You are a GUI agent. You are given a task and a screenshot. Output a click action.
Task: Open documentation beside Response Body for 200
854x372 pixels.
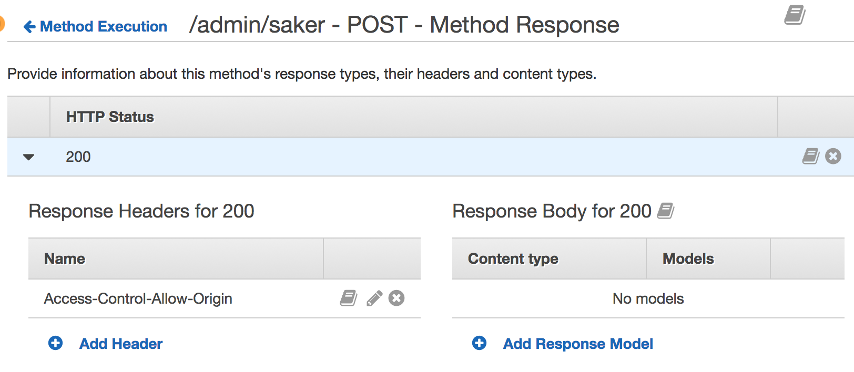tap(666, 211)
